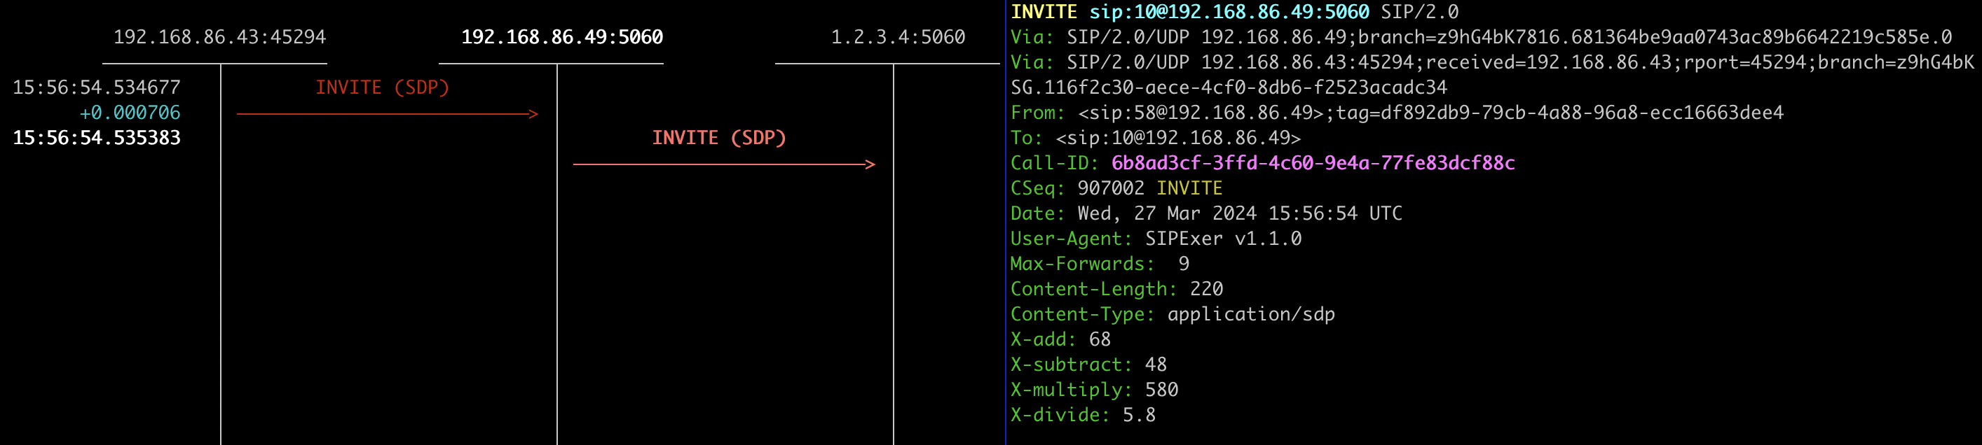The height and width of the screenshot is (445, 1982).
Task: Click time delta +0.000706
Action: (x=130, y=113)
